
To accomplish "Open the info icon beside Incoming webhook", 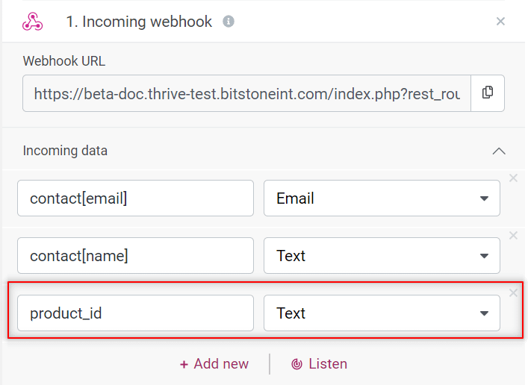I will (229, 22).
